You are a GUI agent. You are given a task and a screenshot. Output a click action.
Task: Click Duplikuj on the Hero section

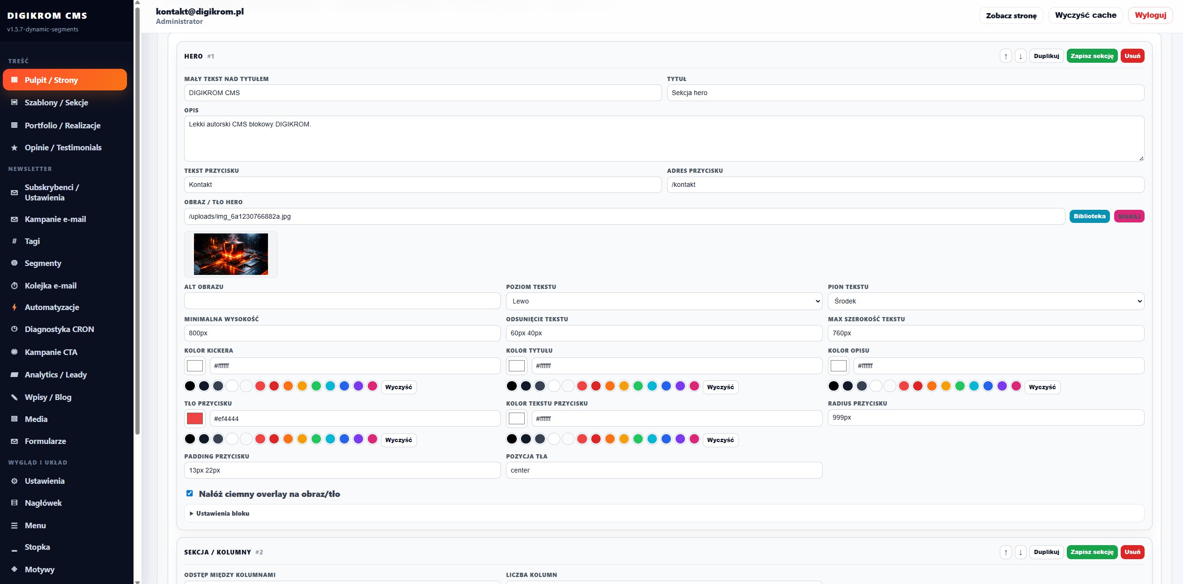tap(1046, 56)
